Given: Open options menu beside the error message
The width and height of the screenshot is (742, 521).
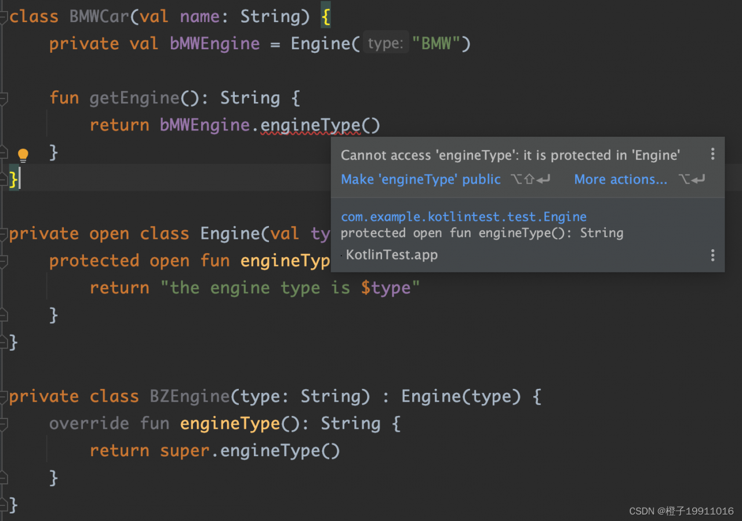Looking at the screenshot, I should [712, 154].
